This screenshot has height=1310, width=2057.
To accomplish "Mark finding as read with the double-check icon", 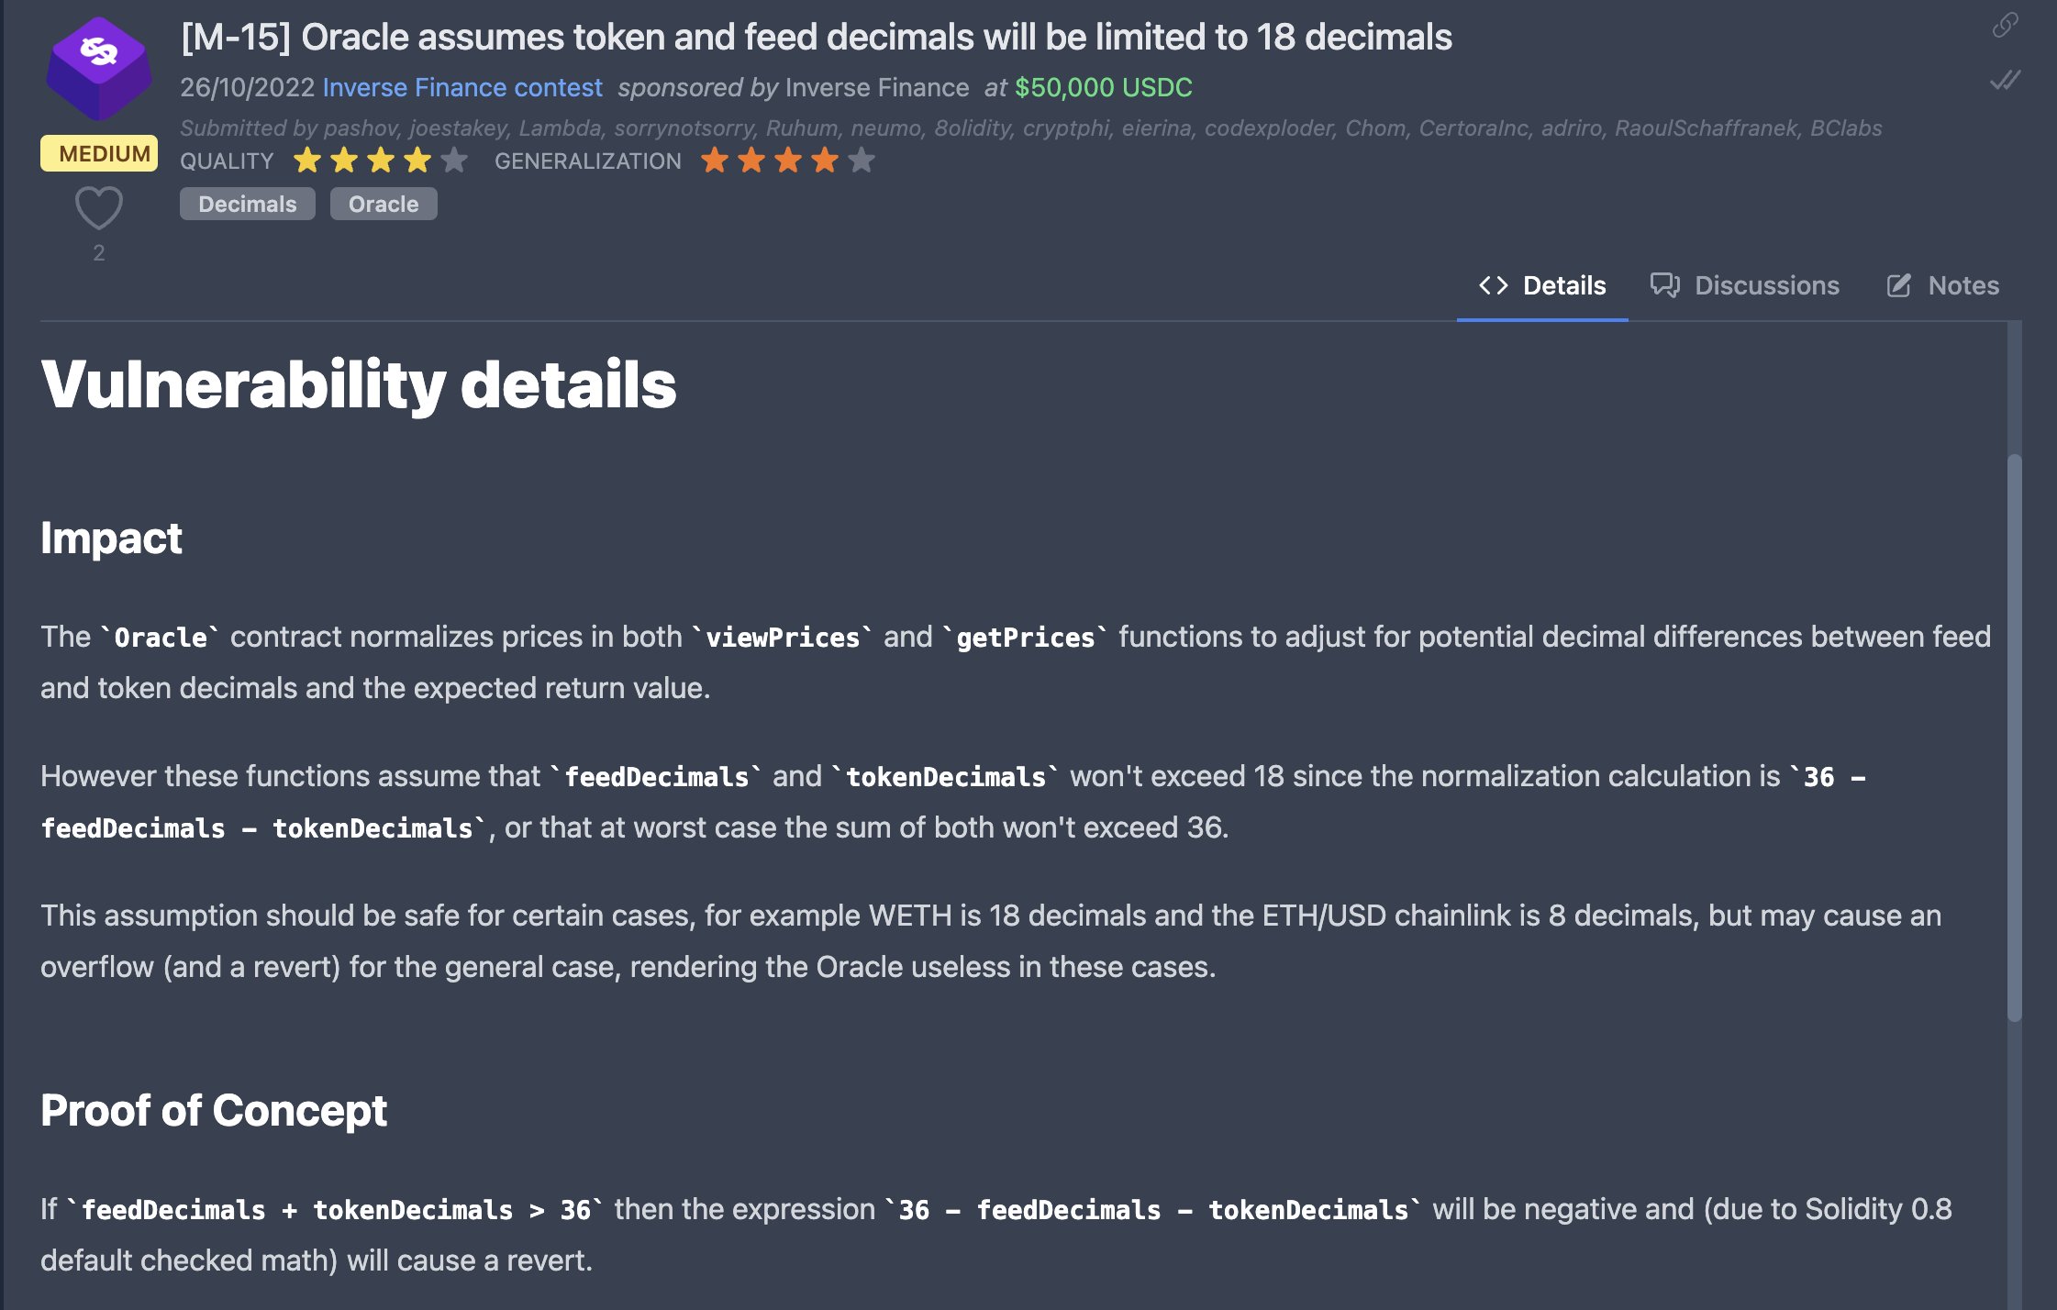I will click(x=2006, y=80).
